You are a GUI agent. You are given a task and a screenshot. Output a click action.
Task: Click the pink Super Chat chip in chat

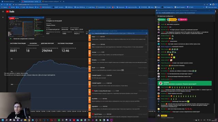tap(183, 20)
